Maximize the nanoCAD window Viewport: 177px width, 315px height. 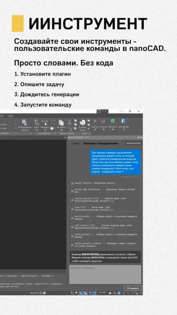pos(130,111)
